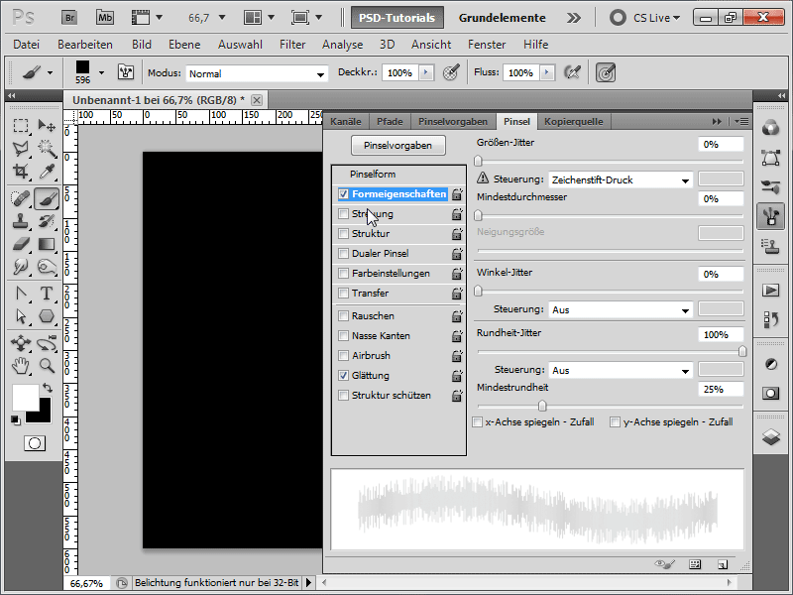Open the Filter menu
Image resolution: width=793 pixels, height=595 pixels.
292,45
